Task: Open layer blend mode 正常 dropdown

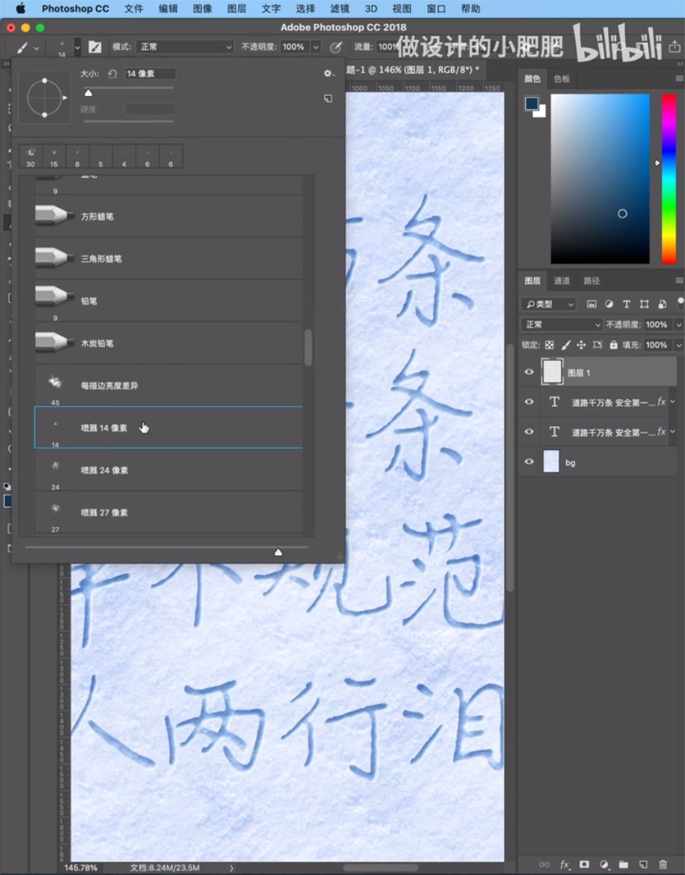Action: pyautogui.click(x=561, y=324)
